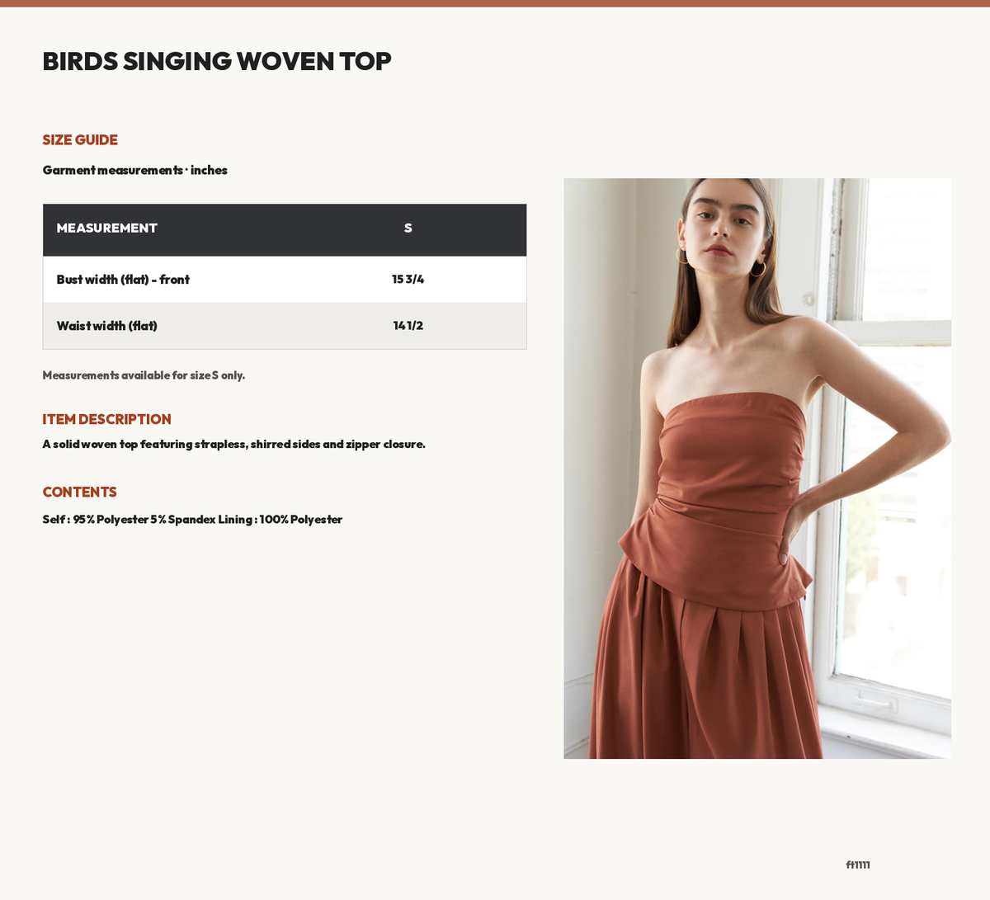Click the solid woven top description sentence
990x900 pixels.
click(234, 444)
